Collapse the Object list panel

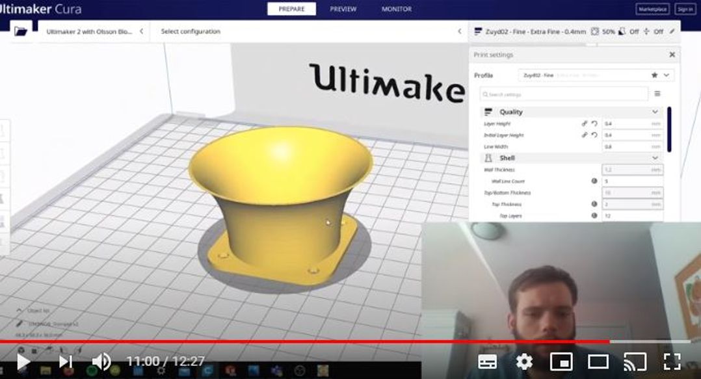pos(20,310)
